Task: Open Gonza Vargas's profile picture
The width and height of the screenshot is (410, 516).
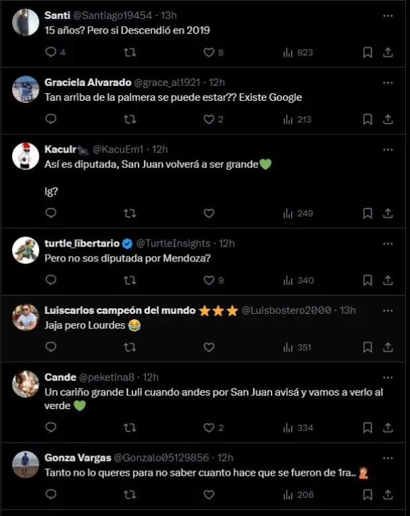Action: pos(26,464)
